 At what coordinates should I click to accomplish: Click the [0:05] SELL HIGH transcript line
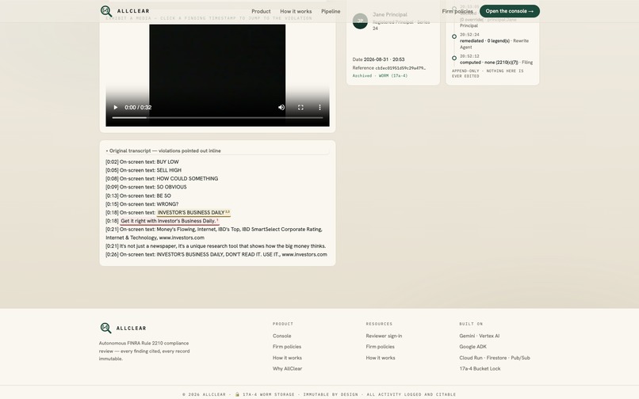[143, 170]
